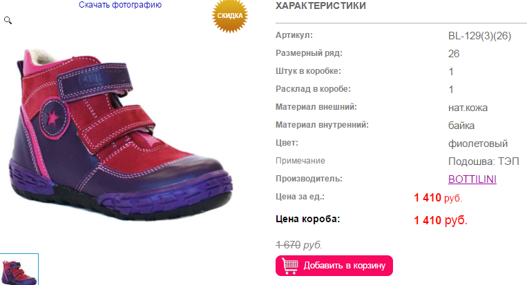The height and width of the screenshot is (285, 527).
Task: Click the star emblem on the boot
Action: pos(52,118)
